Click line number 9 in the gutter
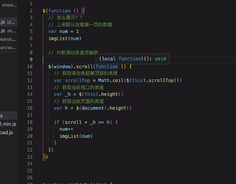The width and height of the screenshot is (236, 184). click(x=31, y=59)
